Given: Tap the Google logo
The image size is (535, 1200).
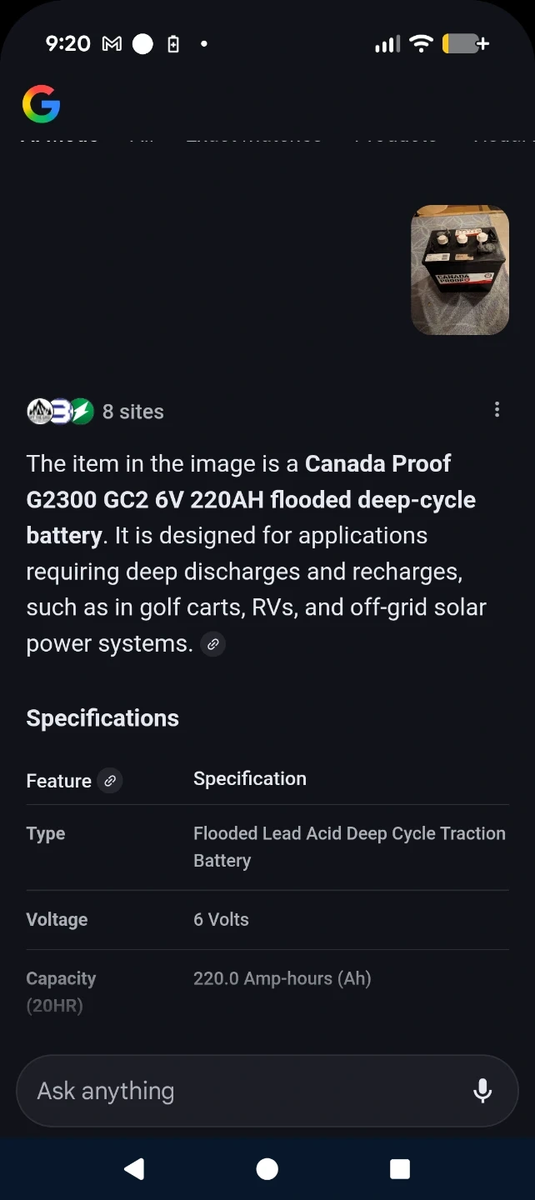Looking at the screenshot, I should coord(41,104).
